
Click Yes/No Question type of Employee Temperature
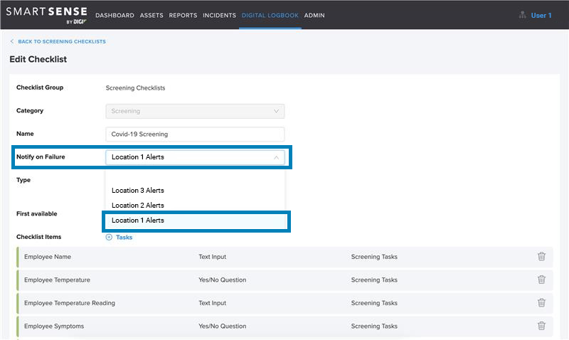(222, 280)
